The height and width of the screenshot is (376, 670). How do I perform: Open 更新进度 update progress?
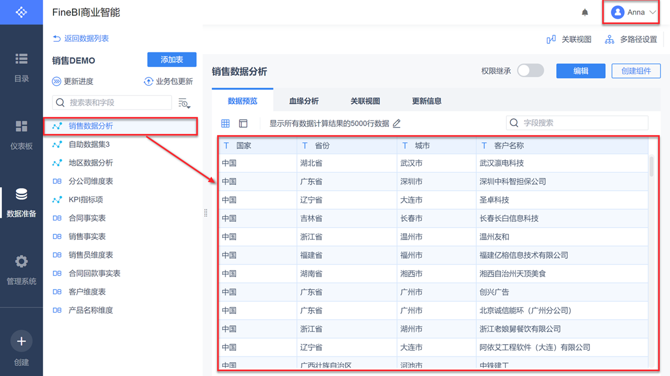coord(73,81)
